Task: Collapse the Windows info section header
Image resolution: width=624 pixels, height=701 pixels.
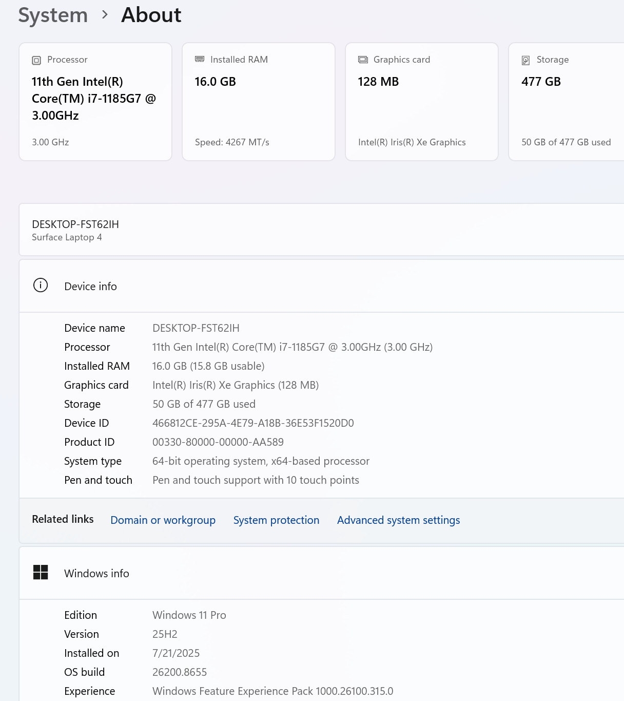Action: click(322, 573)
